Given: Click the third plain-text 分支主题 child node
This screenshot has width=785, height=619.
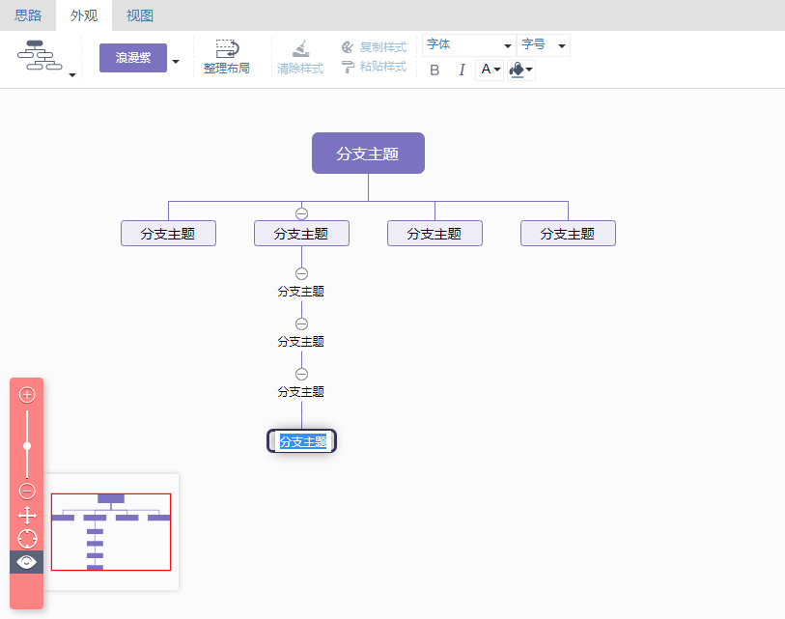Looking at the screenshot, I should coord(301,392).
